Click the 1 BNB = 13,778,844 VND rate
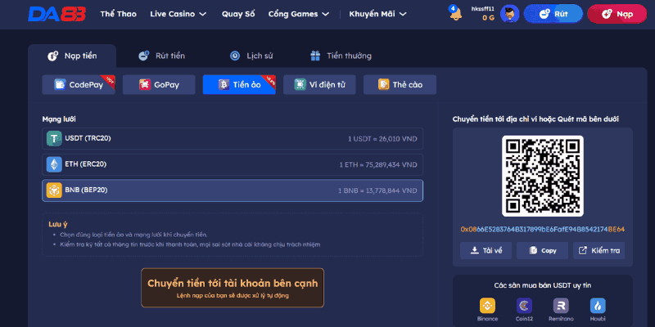Image resolution: width=655 pixels, height=327 pixels. [377, 190]
